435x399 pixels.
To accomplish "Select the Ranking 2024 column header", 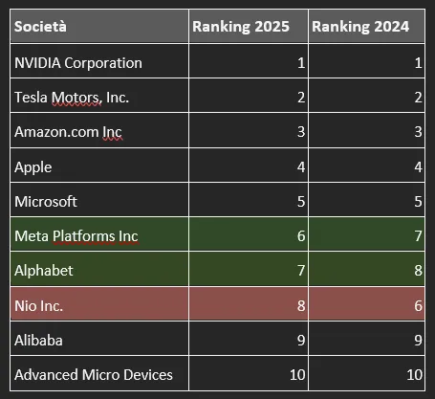I will pyautogui.click(x=366, y=26).
